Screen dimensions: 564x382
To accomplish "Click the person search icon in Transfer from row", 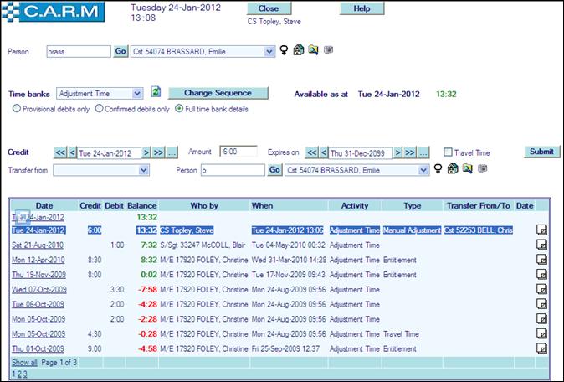I will [467, 169].
